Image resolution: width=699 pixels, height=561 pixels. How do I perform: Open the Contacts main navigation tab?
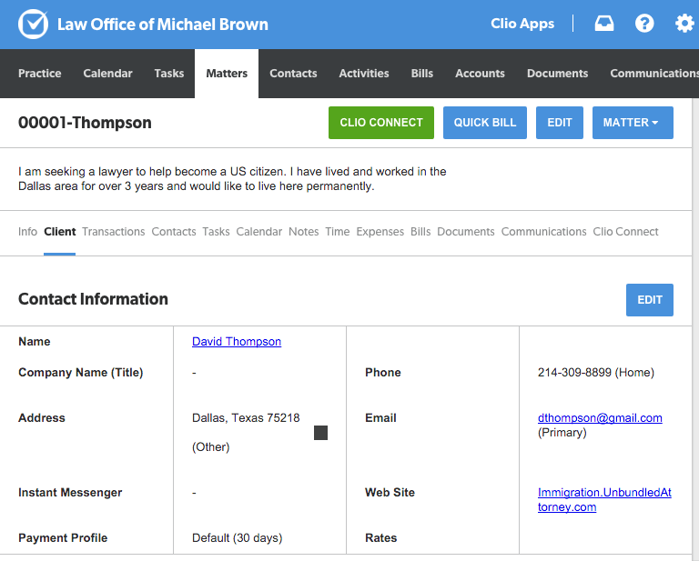293,73
